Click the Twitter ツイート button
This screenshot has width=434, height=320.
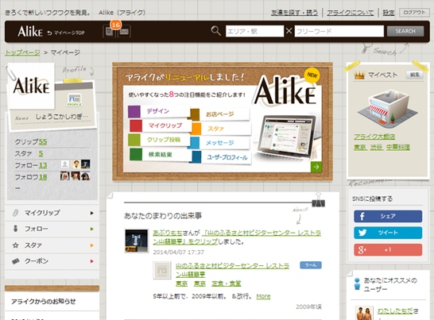[388, 233]
